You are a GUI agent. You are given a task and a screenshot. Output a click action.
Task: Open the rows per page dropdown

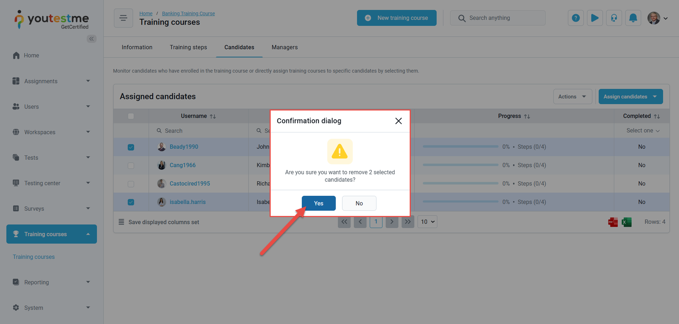click(x=427, y=222)
